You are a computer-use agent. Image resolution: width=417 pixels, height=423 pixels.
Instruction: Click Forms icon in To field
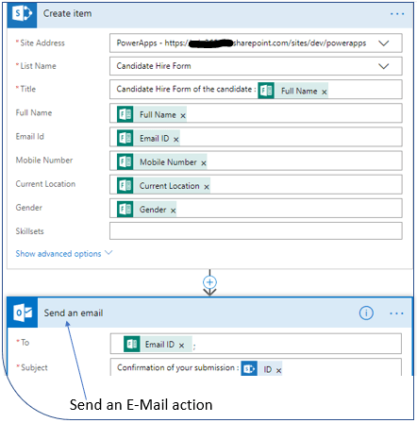(x=132, y=344)
